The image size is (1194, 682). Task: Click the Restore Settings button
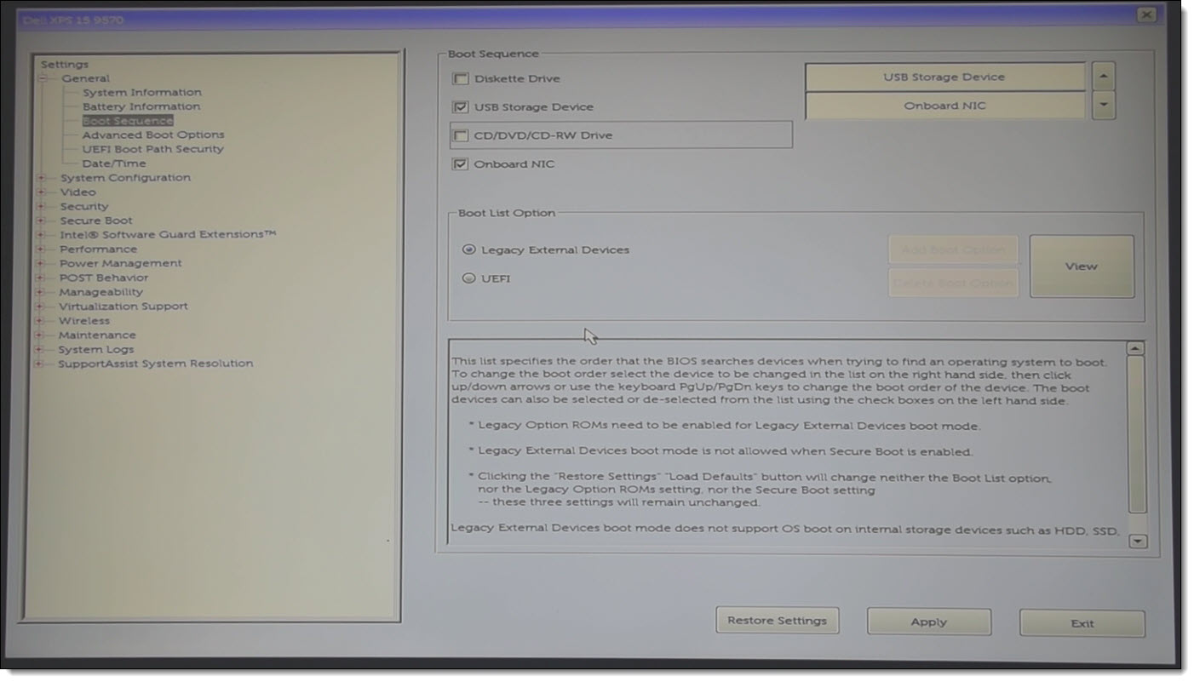click(777, 621)
